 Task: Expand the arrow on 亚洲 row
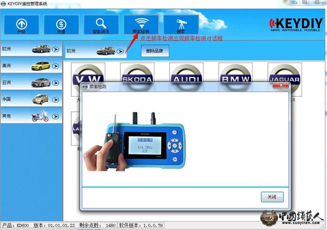pos(55,83)
